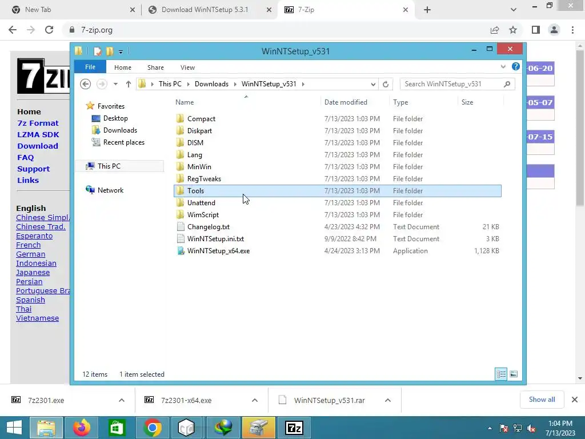Open Chrome three-dot menu

572,30
